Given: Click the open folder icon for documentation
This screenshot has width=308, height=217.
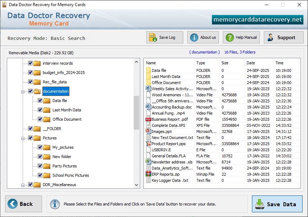Looking at the screenshot, I should pos(37,91).
